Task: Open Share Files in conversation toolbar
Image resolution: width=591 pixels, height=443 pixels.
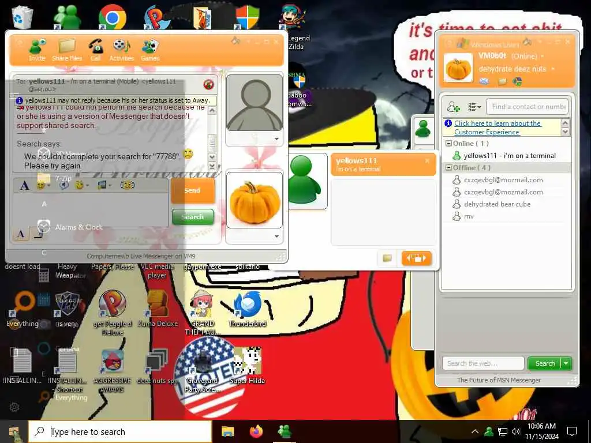Action: [x=67, y=50]
